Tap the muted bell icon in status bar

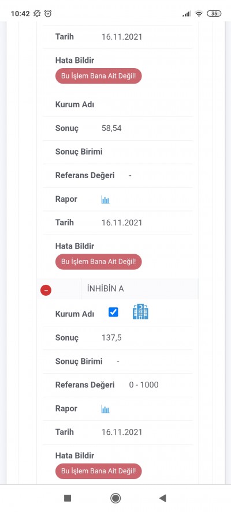tap(37, 13)
